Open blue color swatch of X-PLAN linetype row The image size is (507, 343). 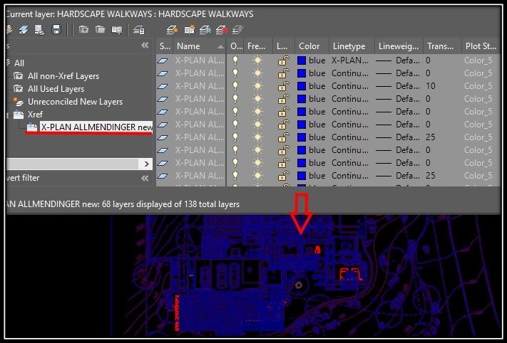pos(302,60)
